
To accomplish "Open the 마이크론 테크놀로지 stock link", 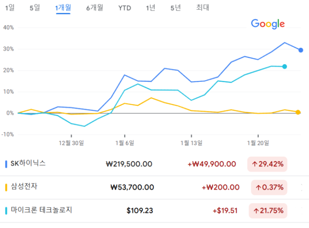I will 42,210.
